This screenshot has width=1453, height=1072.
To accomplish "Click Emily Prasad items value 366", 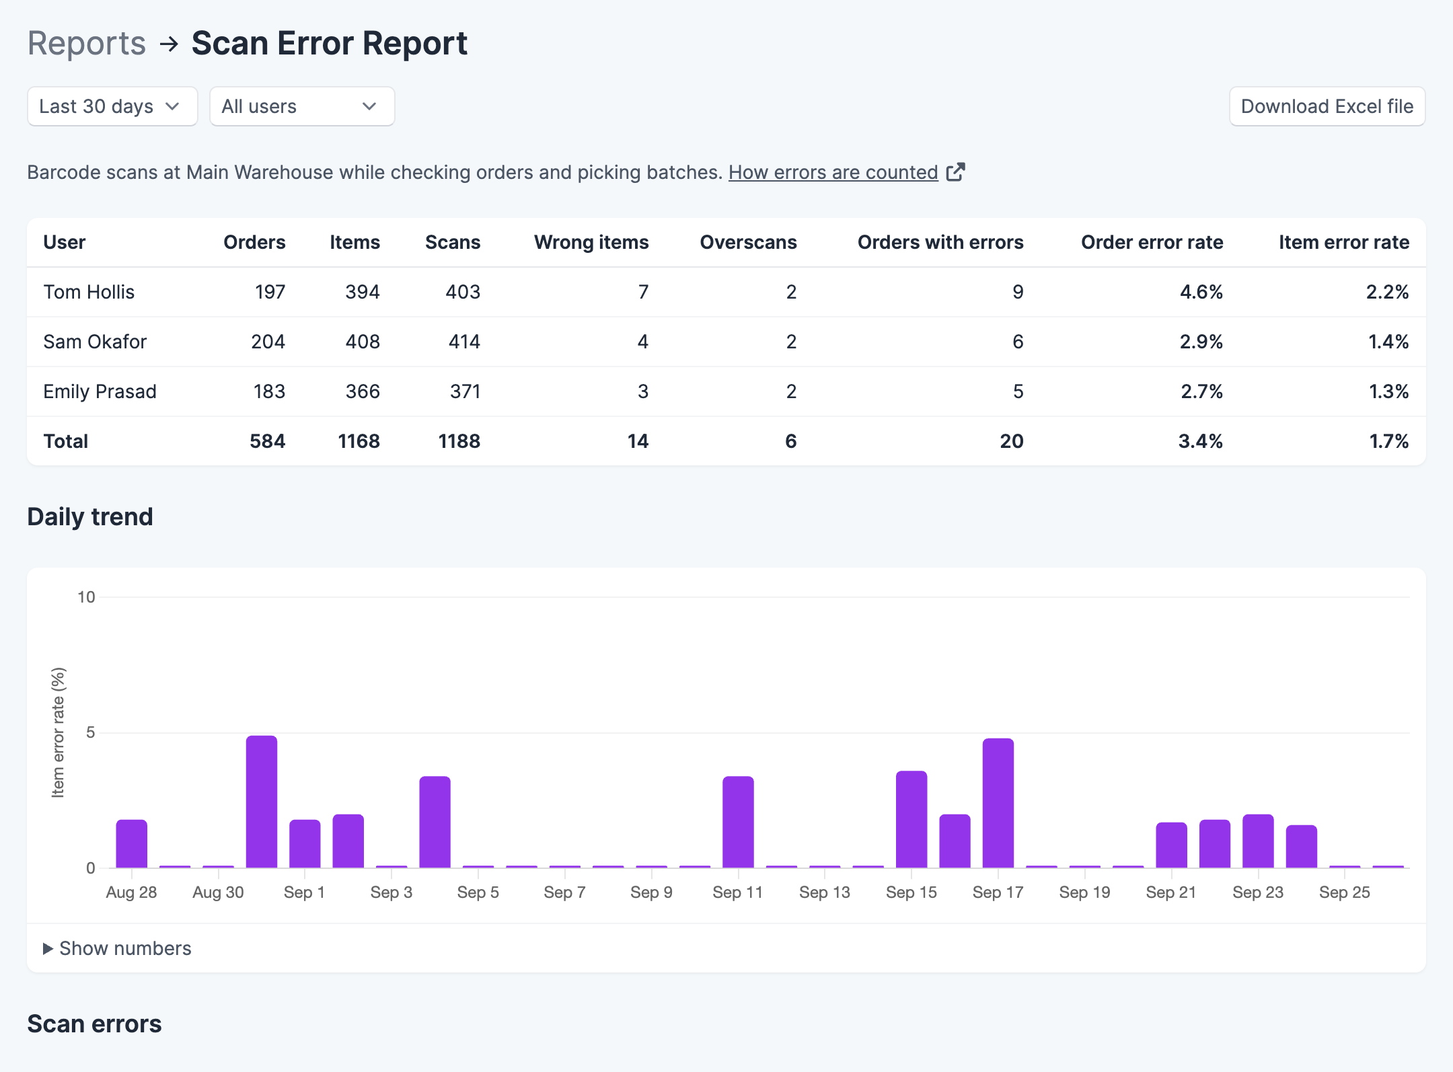I will tap(363, 391).
